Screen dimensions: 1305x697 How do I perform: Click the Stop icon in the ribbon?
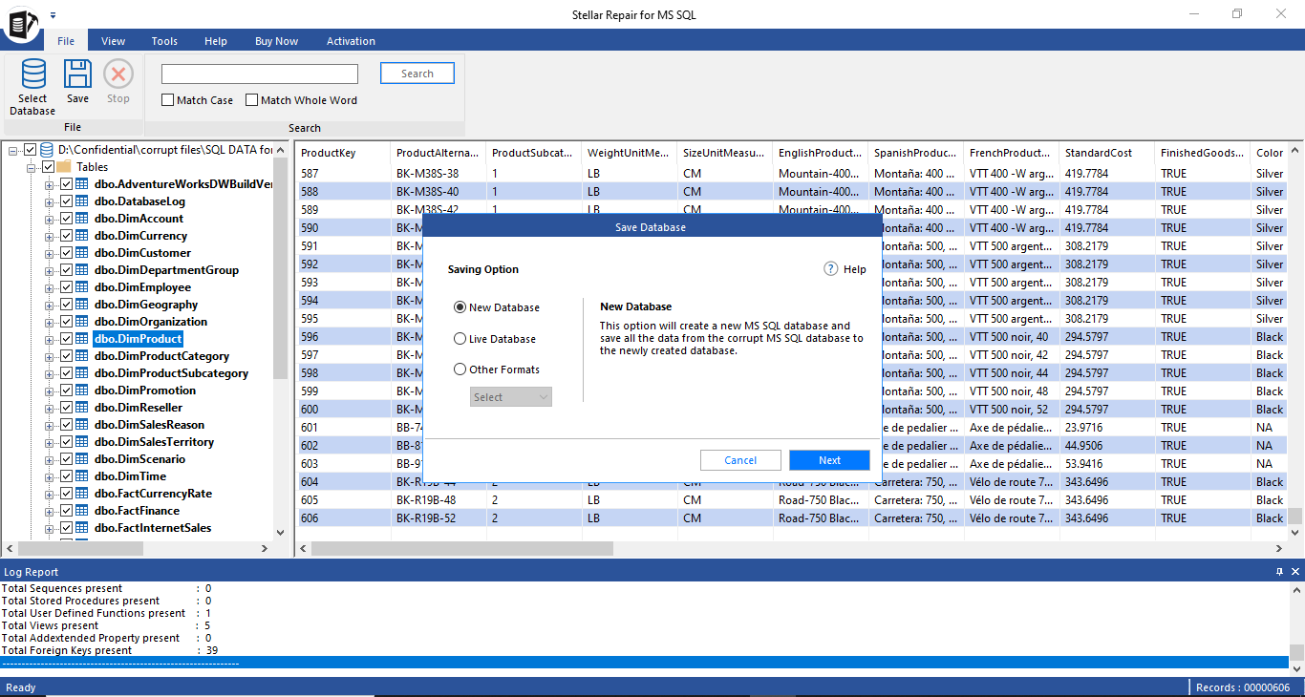click(118, 74)
